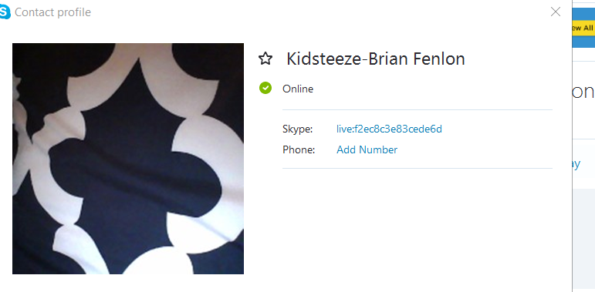Image resolution: width=595 pixels, height=292 pixels.
Task: Click Add Number for phone
Action: tap(367, 149)
